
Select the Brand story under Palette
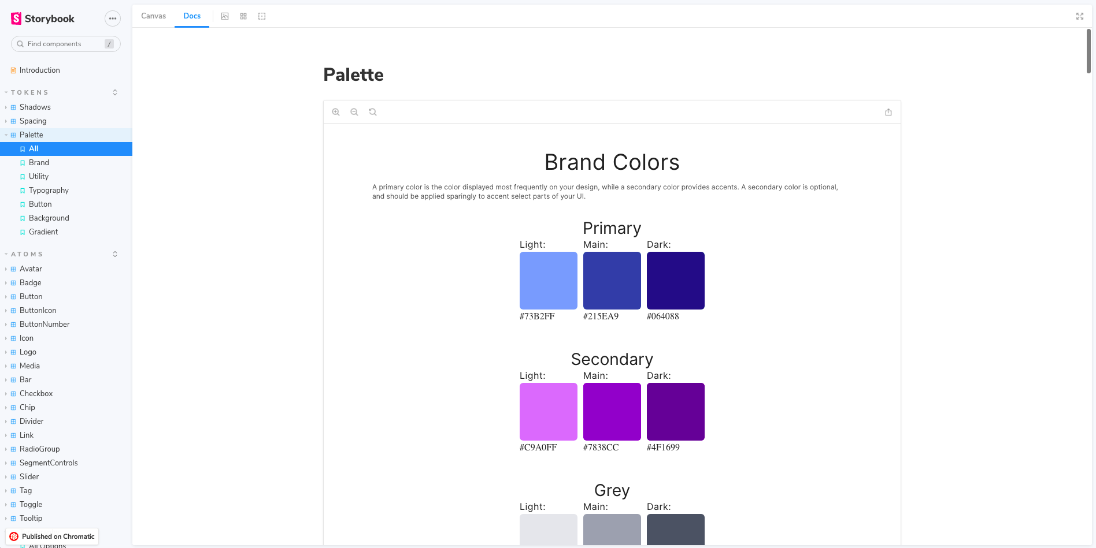pos(39,162)
